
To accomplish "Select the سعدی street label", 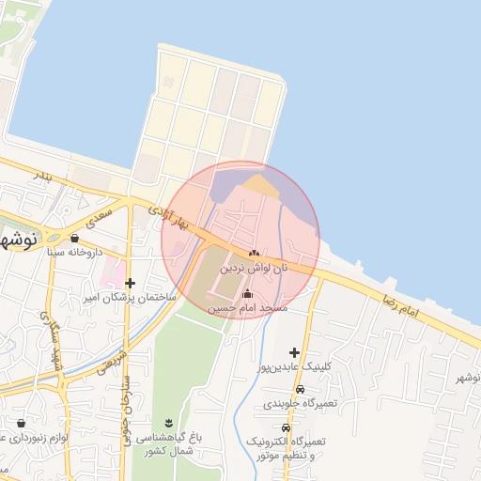I will pos(99,218).
